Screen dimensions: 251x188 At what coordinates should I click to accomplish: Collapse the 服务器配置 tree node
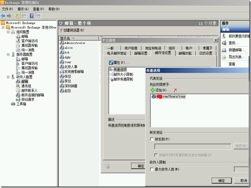pyautogui.click(x=9, y=54)
